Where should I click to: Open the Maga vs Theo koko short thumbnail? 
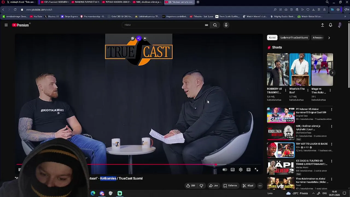point(322,69)
